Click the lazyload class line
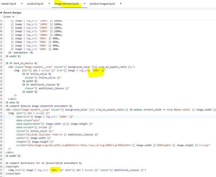Image resolution: width=216 pixels, height=177 pixels. coord(58,135)
